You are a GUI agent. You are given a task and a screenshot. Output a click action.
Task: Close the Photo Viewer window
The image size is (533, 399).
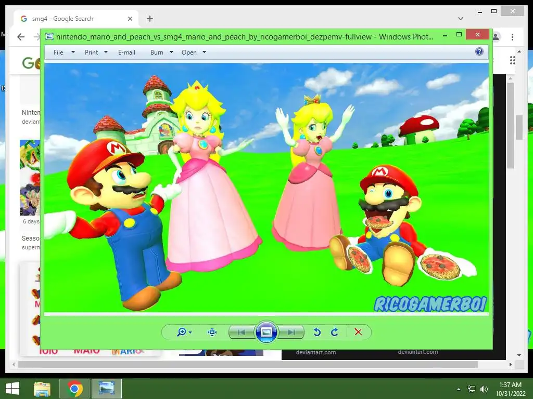click(x=478, y=35)
